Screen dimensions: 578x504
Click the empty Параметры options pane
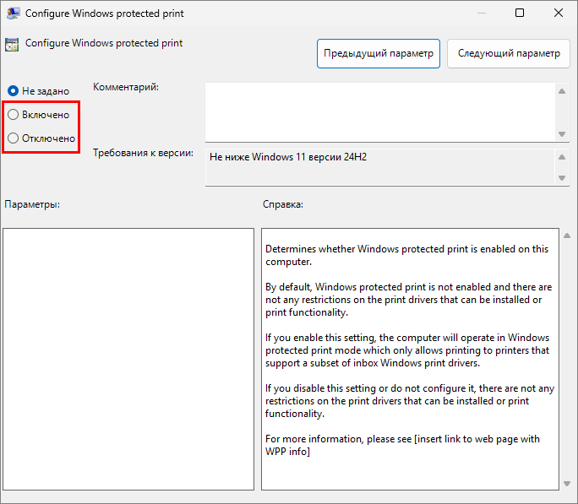pos(128,359)
